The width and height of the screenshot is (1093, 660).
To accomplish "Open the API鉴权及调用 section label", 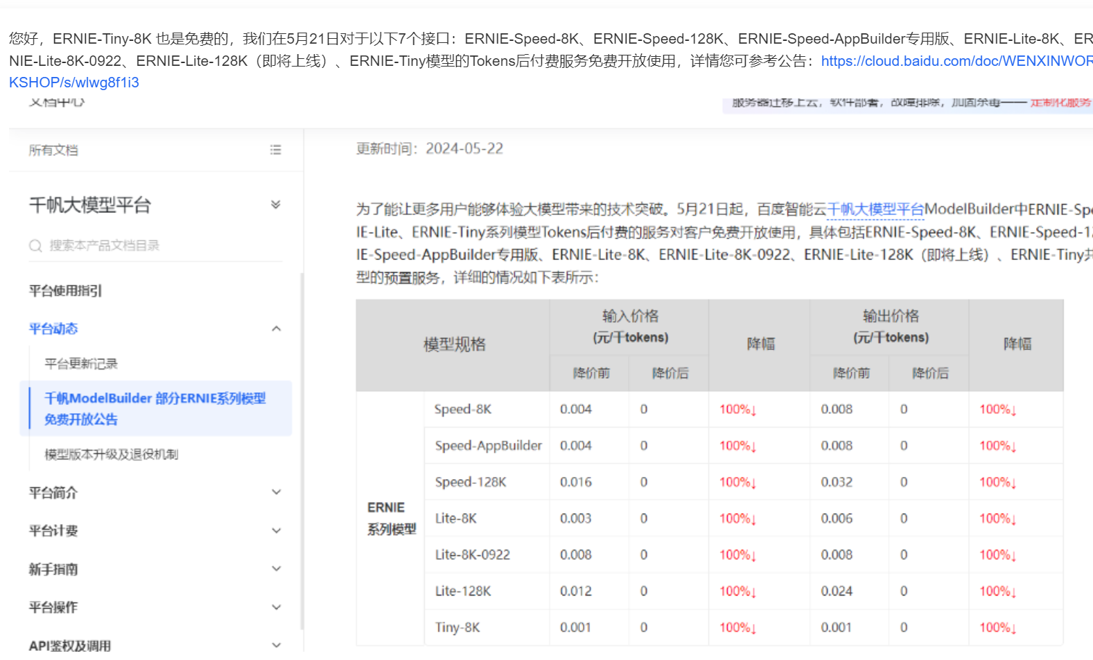I will (70, 645).
